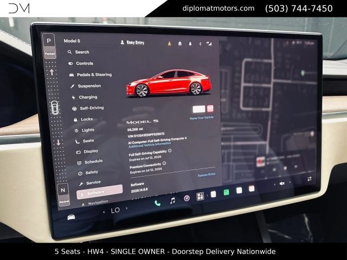Tap the 26,289 mi odometer reading
This screenshot has width=347, height=260.
click(x=135, y=129)
